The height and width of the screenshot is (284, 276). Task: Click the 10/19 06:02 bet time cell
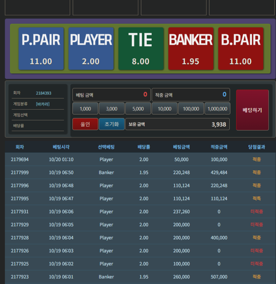click(x=61, y=264)
